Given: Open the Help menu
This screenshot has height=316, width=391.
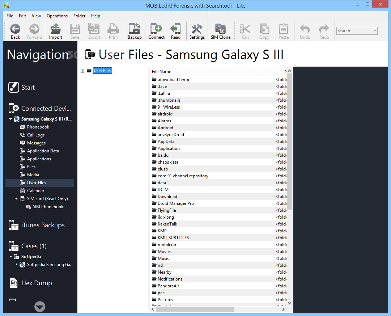Looking at the screenshot, I should point(95,16).
